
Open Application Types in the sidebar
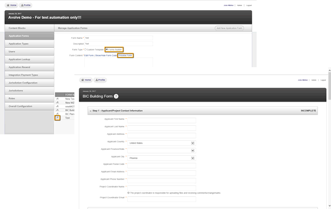[29, 44]
